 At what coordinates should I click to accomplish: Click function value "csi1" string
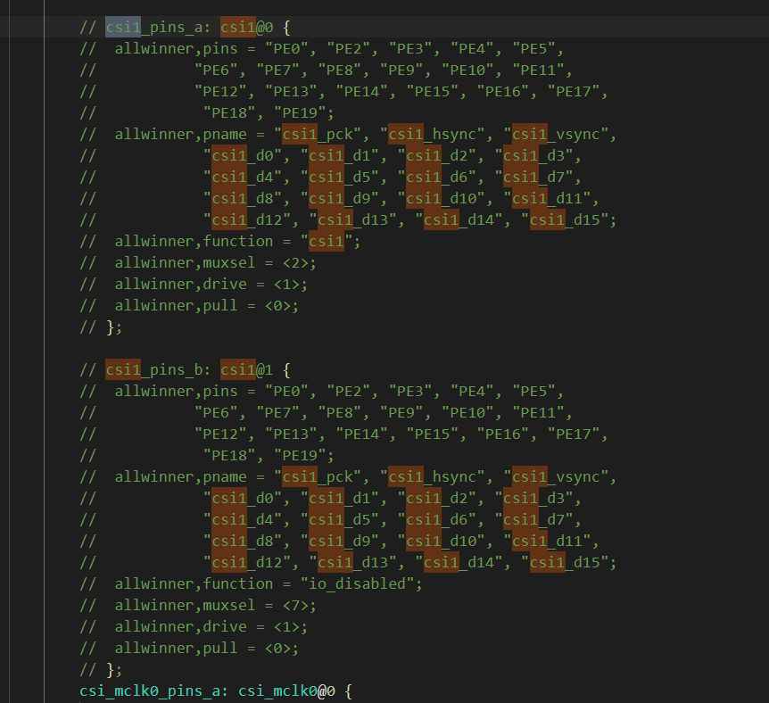327,242
